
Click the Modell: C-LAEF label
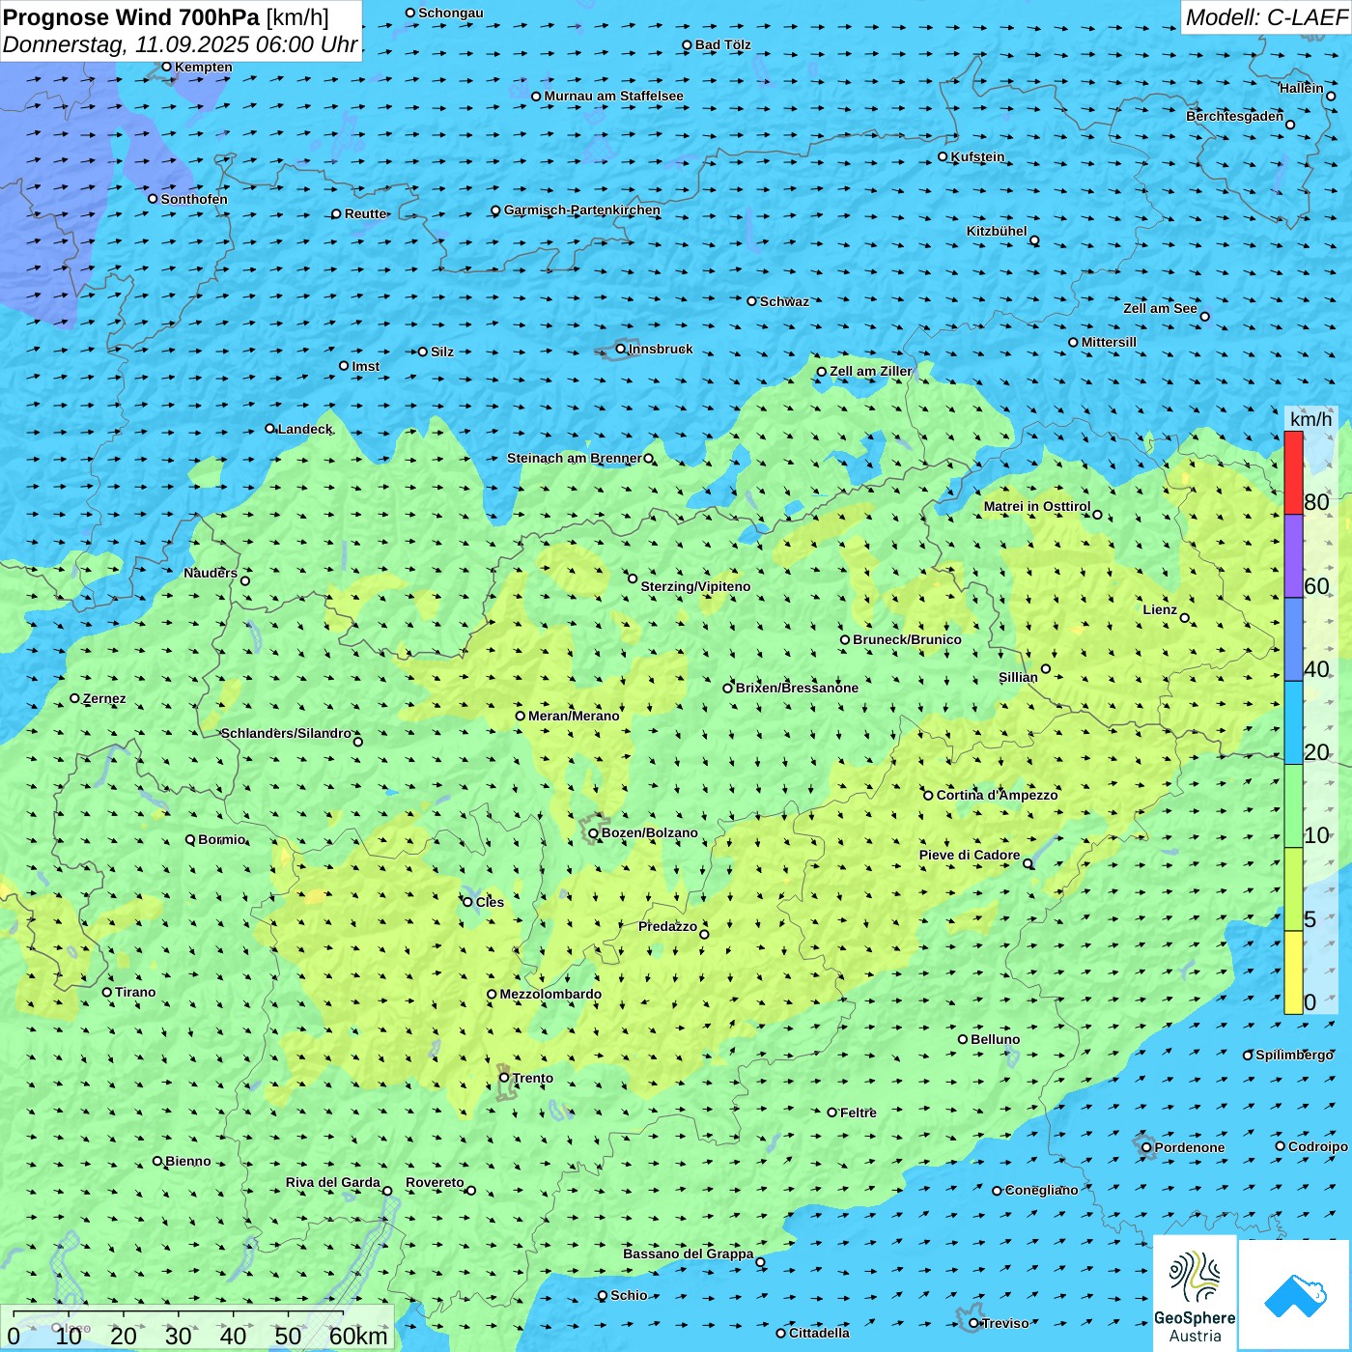tap(1265, 17)
